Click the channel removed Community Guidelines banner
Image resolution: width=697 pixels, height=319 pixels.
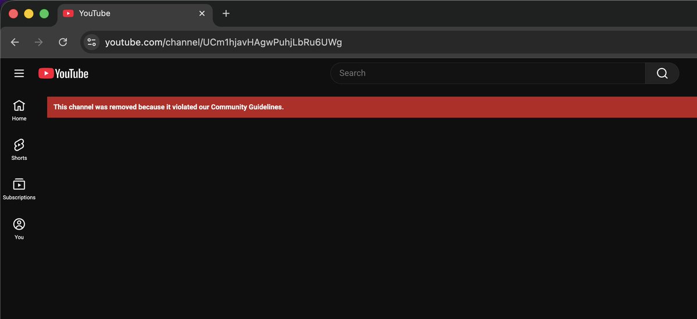pyautogui.click(x=372, y=107)
